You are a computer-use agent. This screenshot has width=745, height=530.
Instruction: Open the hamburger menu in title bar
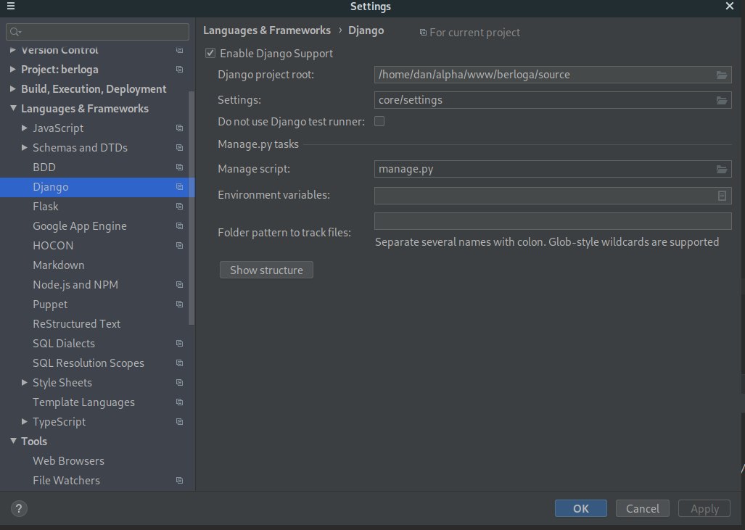click(x=11, y=7)
